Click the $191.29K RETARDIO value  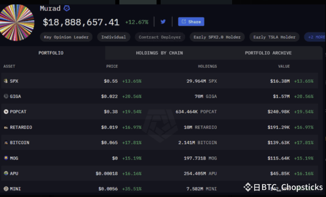[279, 127]
